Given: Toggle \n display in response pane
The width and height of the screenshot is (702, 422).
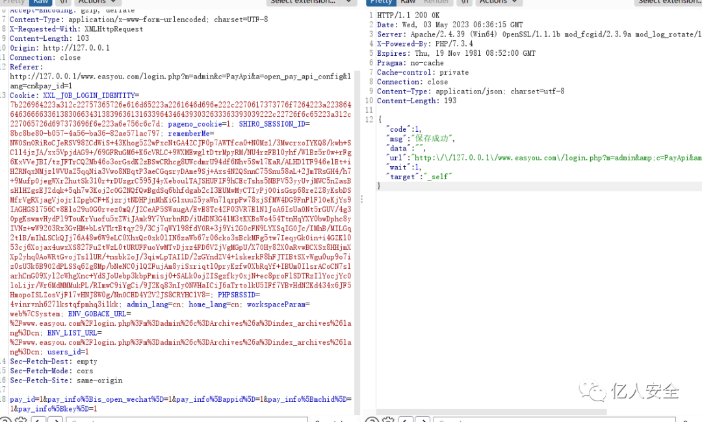Looking at the screenshot, I should [x=465, y=2].
